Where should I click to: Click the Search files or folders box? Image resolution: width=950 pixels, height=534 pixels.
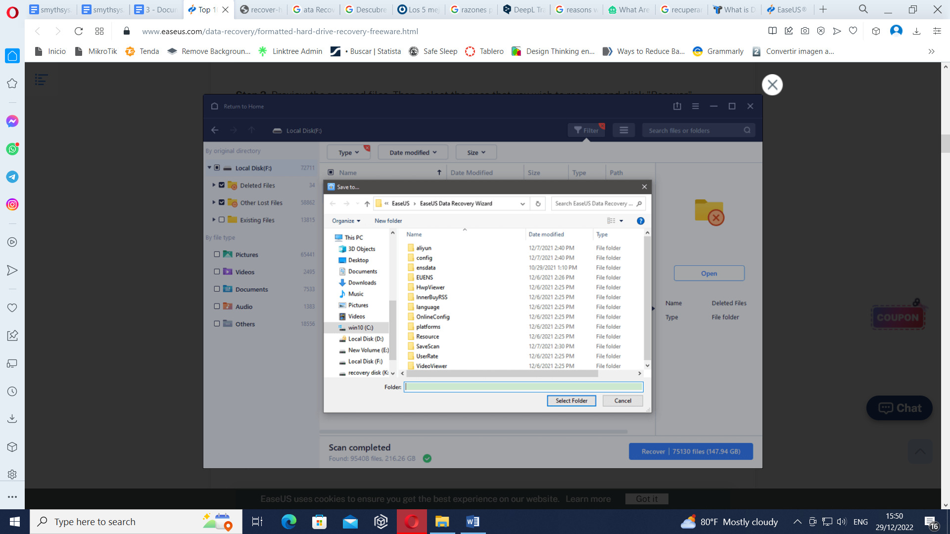698,131
